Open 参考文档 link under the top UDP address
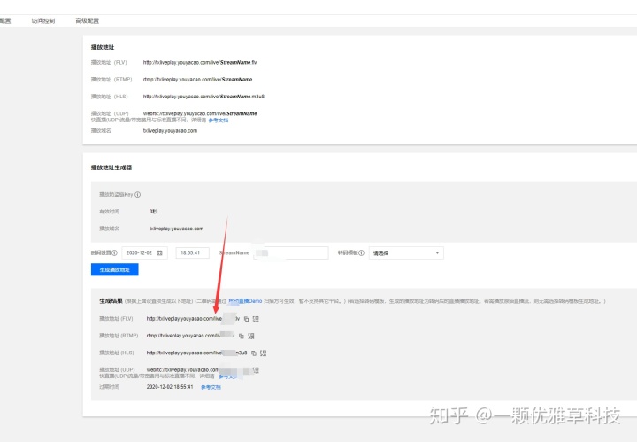The image size is (637, 442). coord(219,120)
